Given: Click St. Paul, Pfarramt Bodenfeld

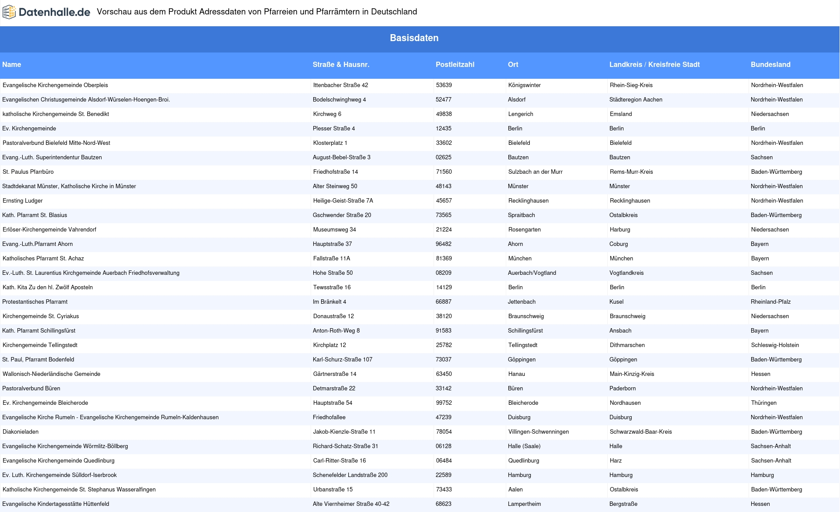Looking at the screenshot, I should (38, 360).
